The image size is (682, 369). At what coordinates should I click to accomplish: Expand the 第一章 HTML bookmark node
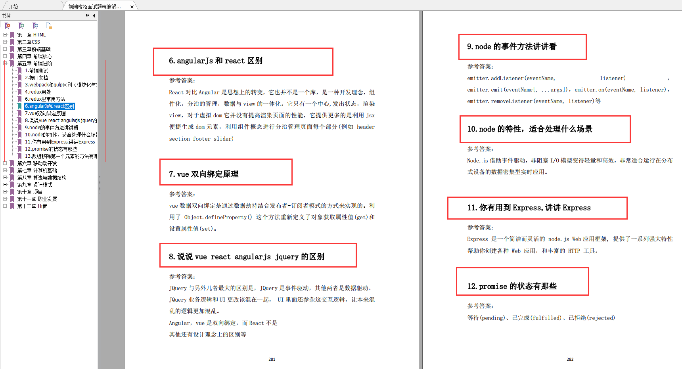5,35
